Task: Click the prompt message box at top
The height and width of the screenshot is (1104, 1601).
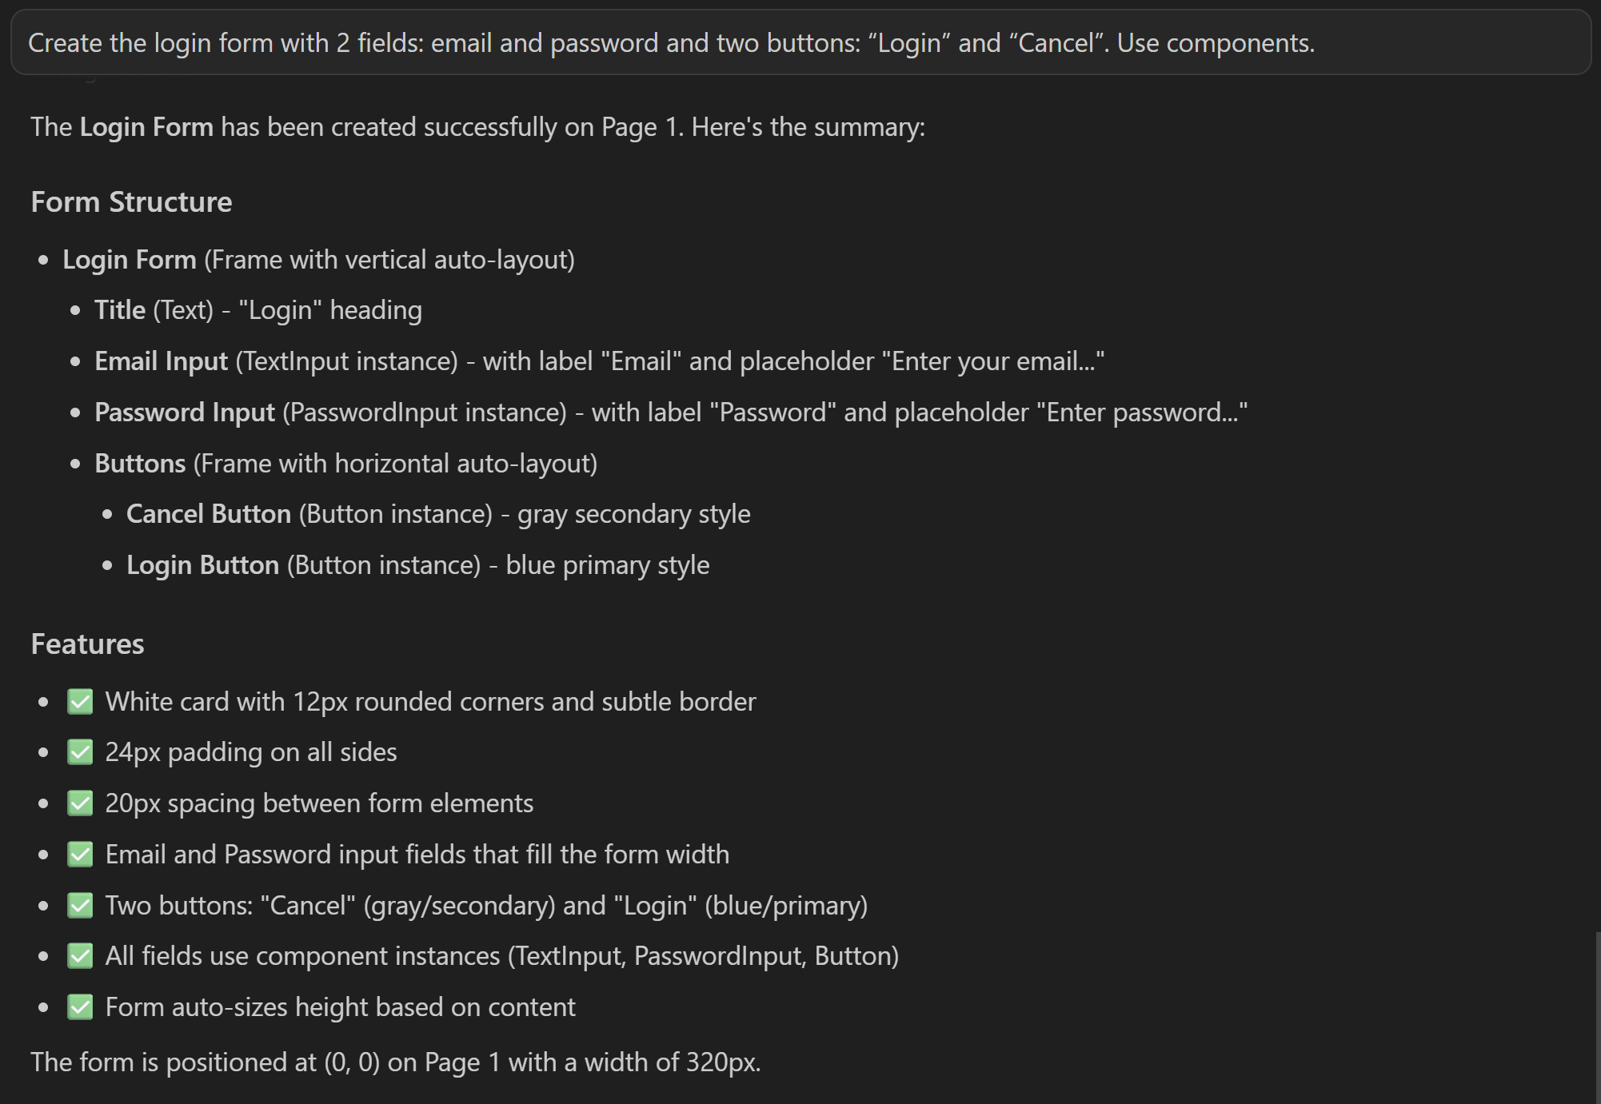Action: (x=800, y=42)
